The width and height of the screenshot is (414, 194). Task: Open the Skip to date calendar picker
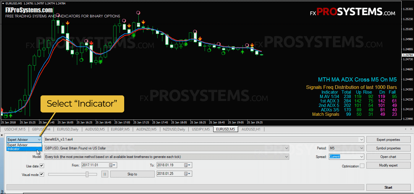(188, 174)
